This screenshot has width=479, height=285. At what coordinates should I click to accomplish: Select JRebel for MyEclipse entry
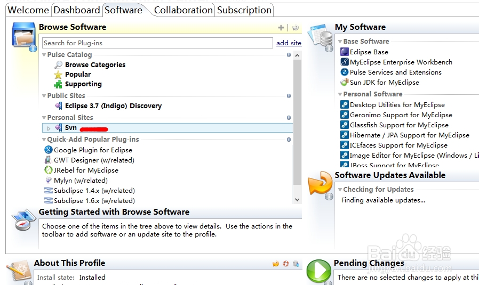(86, 170)
